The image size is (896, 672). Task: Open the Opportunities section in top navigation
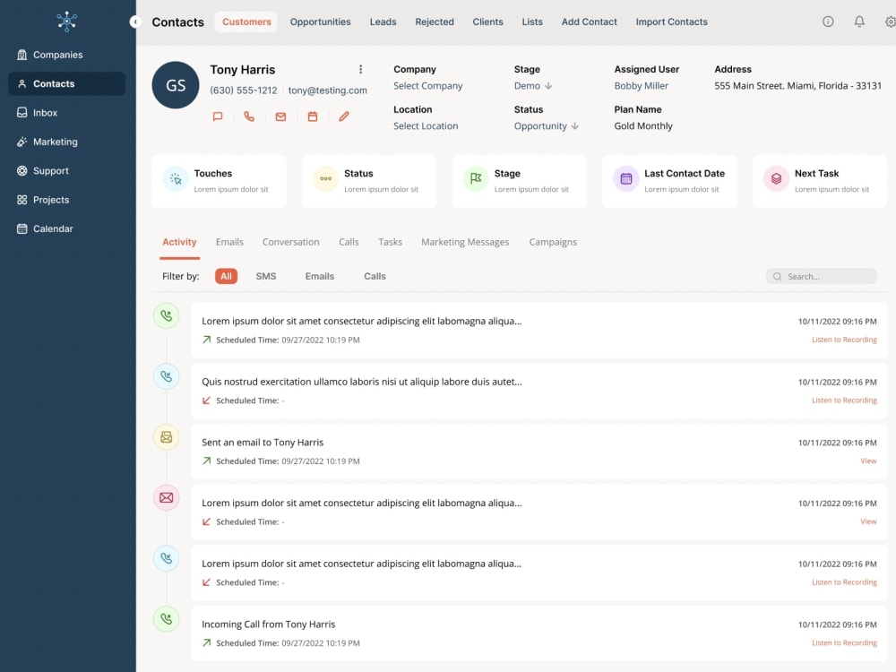320,22
